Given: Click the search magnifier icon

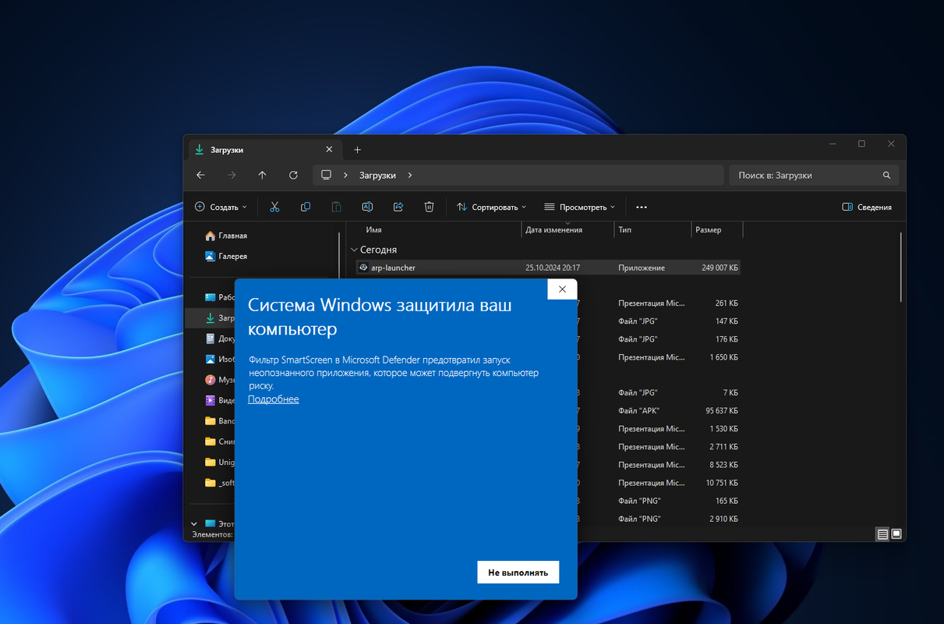Looking at the screenshot, I should point(886,175).
